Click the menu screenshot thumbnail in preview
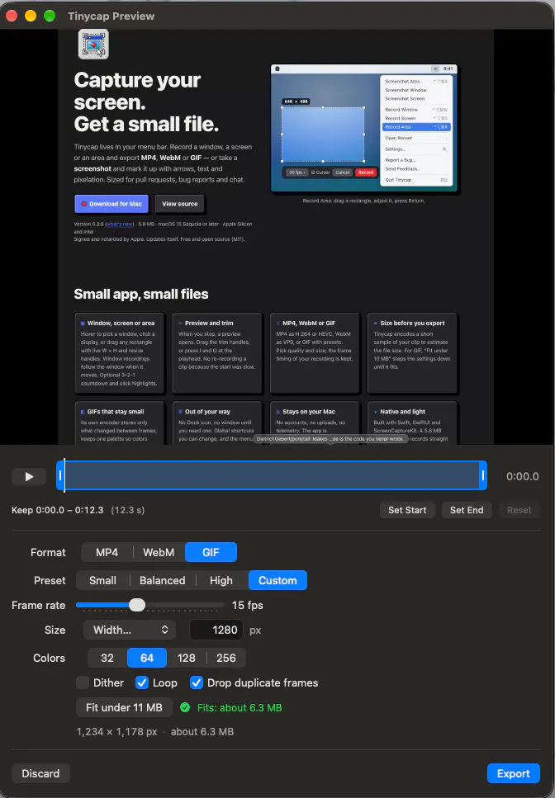The height and width of the screenshot is (798, 555). pyautogui.click(x=364, y=128)
